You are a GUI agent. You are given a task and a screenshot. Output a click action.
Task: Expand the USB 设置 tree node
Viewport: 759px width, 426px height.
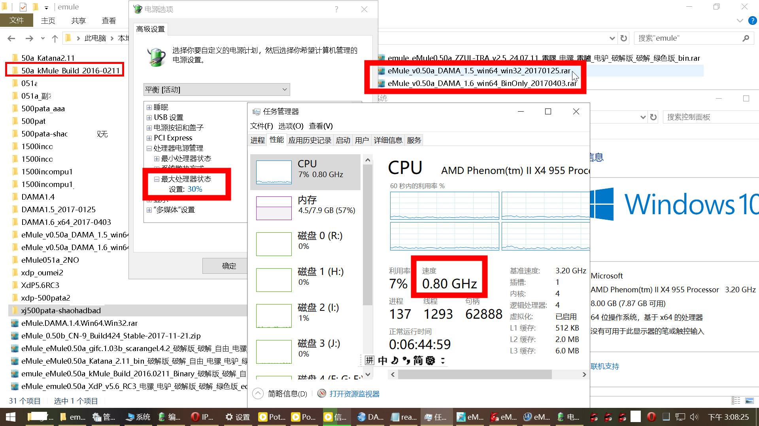pos(149,118)
